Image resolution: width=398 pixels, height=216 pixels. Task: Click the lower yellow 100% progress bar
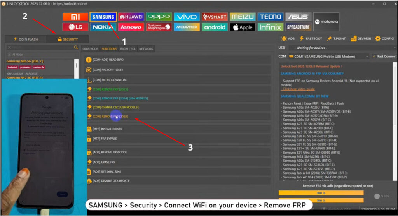coord(321,201)
